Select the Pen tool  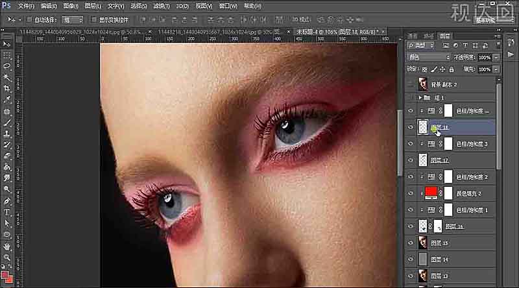6,201
